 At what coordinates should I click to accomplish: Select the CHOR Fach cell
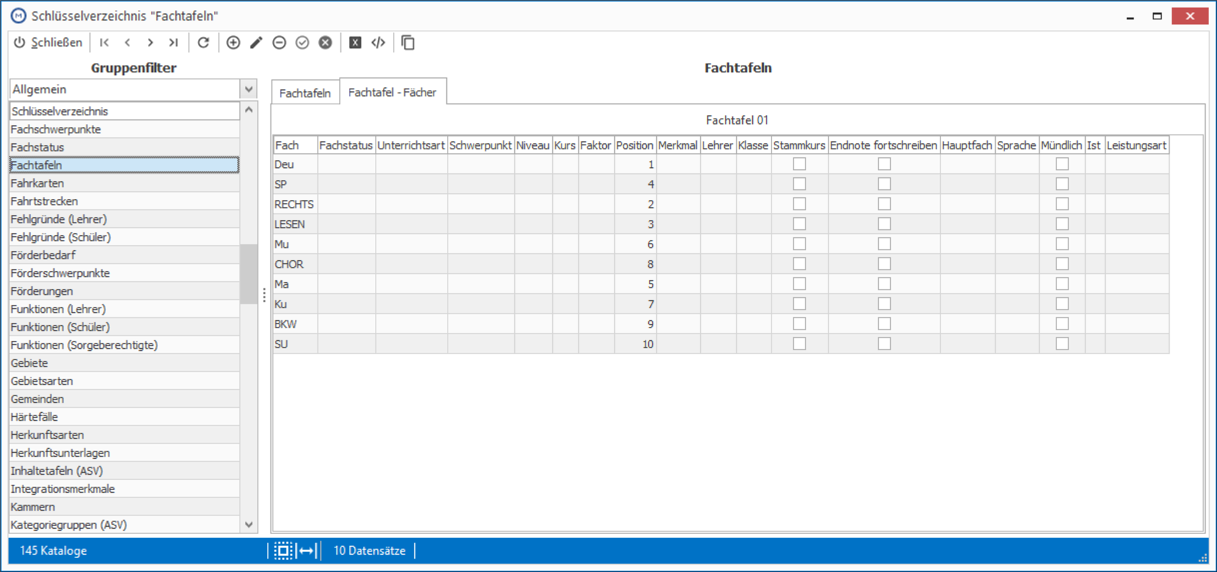click(295, 264)
